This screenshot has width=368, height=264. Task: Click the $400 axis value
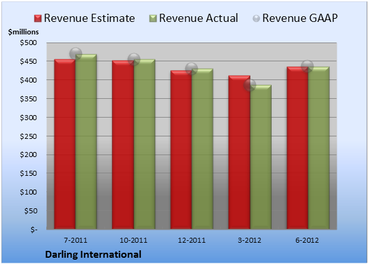click(x=28, y=80)
